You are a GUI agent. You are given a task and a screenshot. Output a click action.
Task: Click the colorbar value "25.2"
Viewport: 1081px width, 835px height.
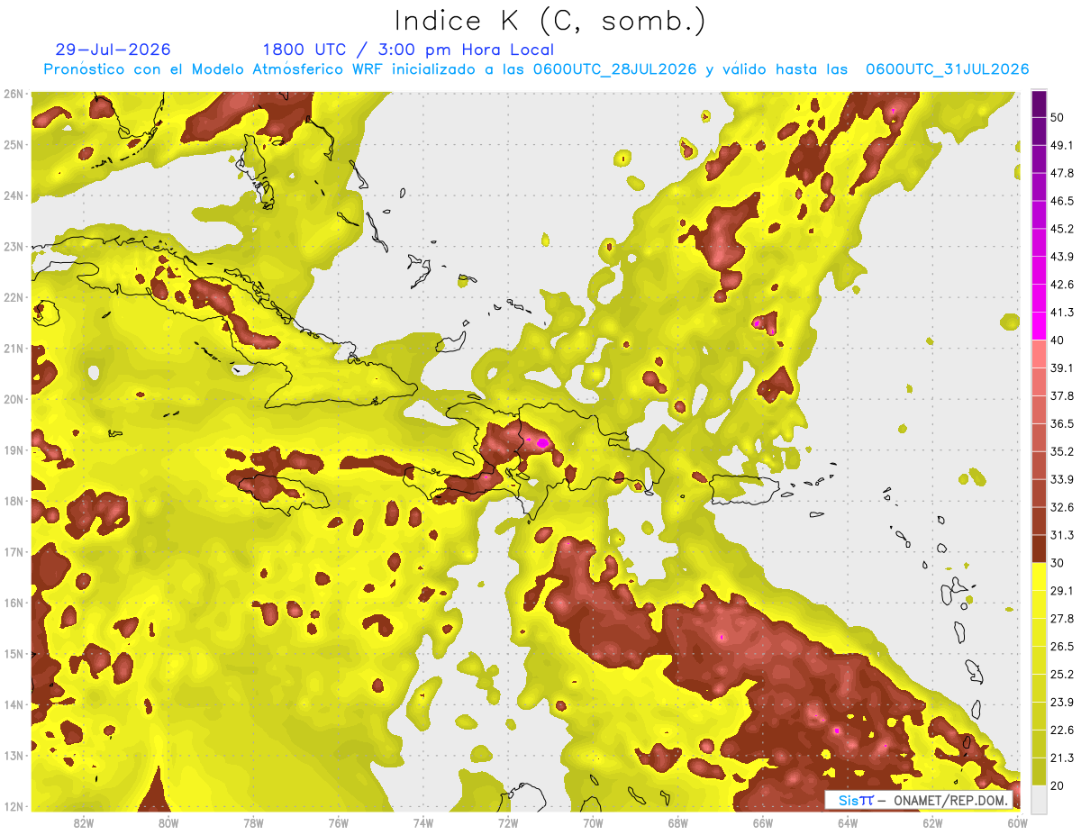1062,675
